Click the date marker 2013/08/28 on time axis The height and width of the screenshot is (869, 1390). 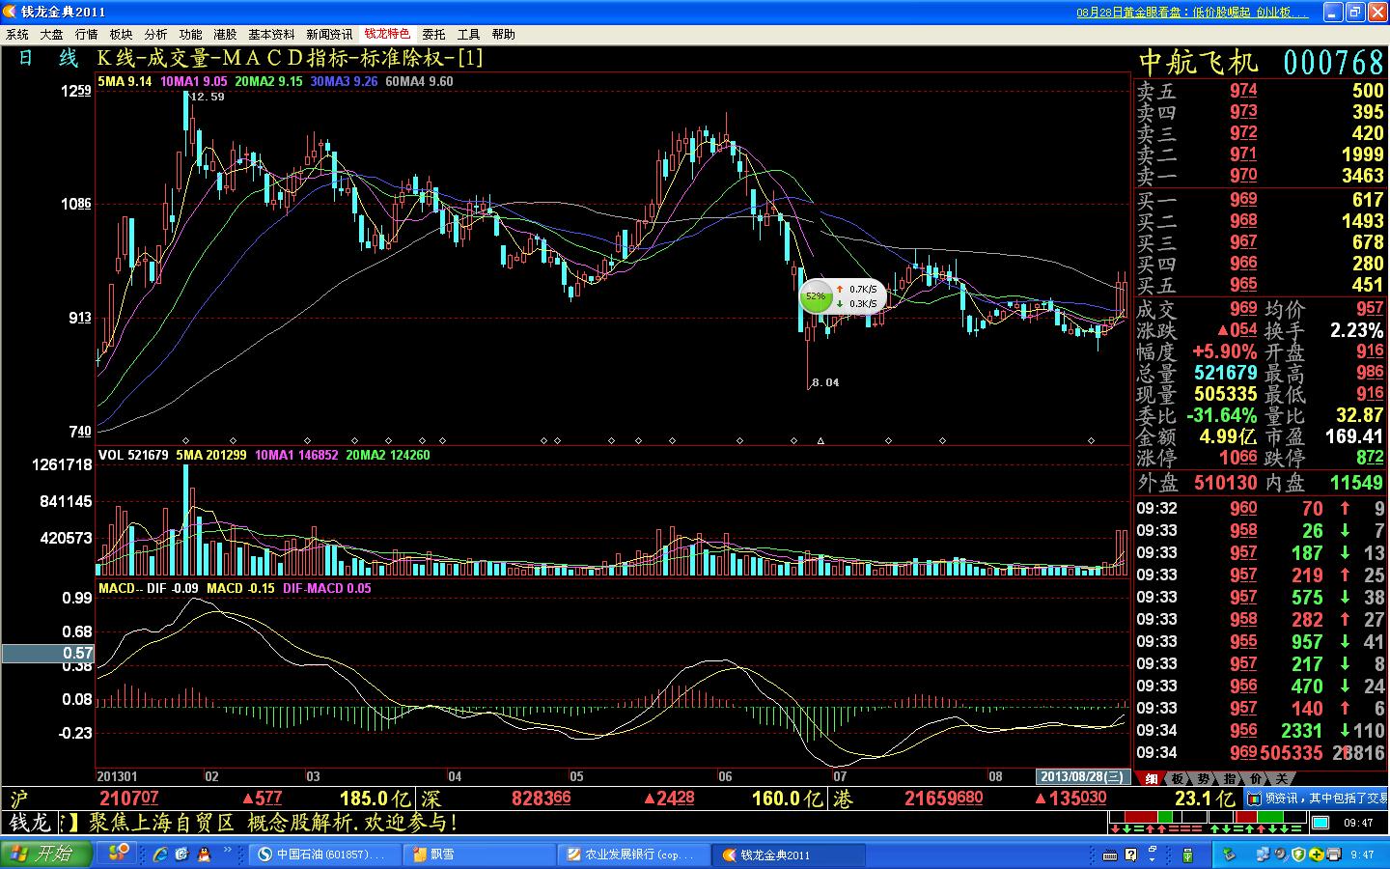[1082, 776]
